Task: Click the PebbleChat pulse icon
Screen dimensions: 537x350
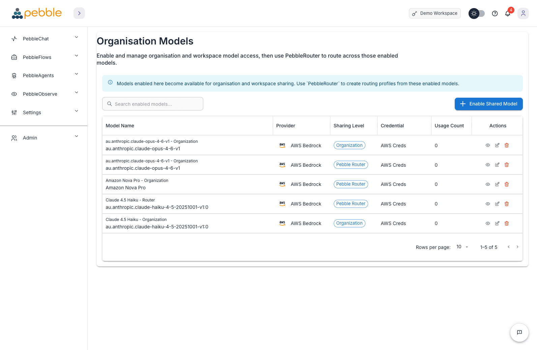Action: (x=14, y=39)
